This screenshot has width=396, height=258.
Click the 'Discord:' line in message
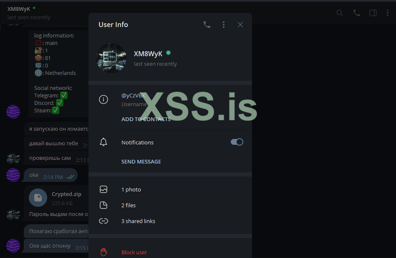(x=48, y=103)
